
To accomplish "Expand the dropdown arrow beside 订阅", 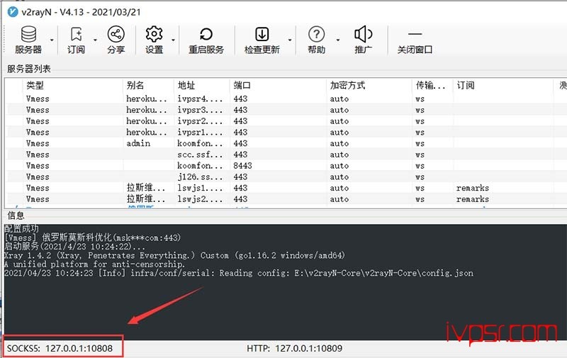I will click(x=95, y=40).
